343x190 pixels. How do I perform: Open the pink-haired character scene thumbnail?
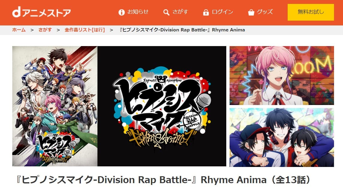pyautogui.click(x=282, y=75)
